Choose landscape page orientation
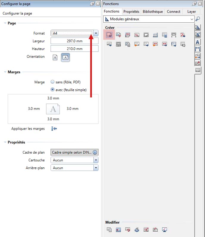This screenshot has height=237, width=205. (x=65, y=57)
